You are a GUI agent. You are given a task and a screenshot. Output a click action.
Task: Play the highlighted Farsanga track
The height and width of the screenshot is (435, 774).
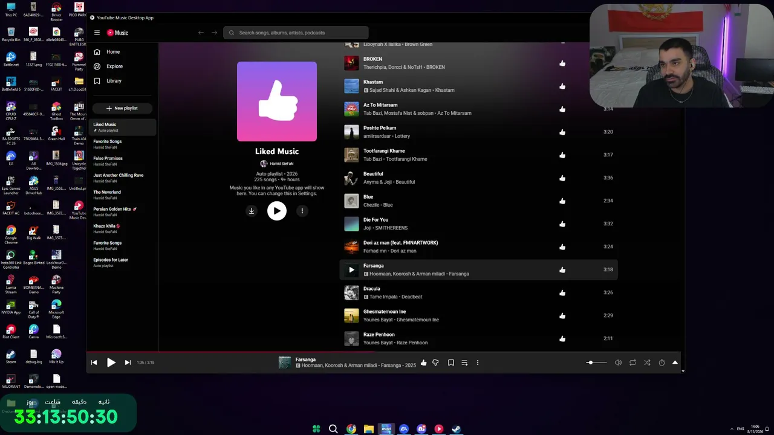click(351, 270)
